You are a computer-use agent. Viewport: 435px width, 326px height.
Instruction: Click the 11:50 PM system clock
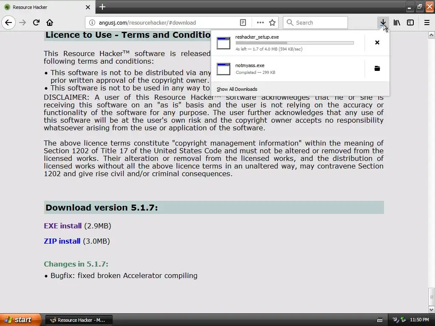(419, 320)
